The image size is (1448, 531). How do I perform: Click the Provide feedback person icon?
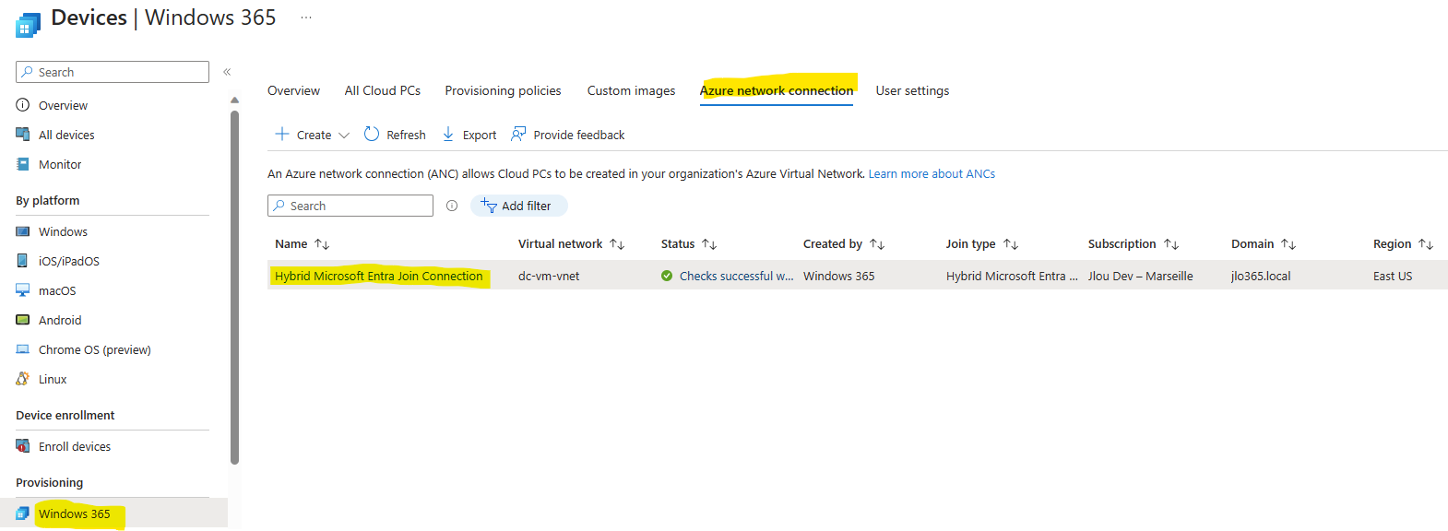click(x=518, y=134)
